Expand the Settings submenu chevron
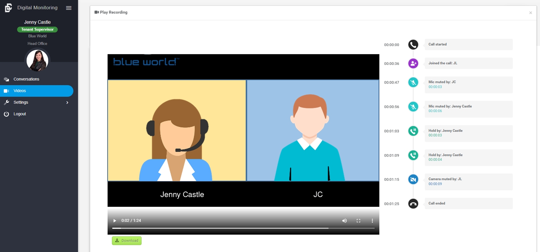 (67, 102)
